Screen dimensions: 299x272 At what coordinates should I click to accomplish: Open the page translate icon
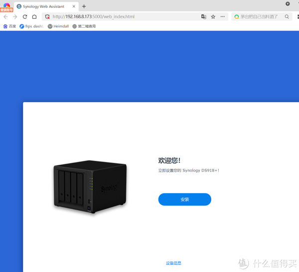(x=204, y=17)
